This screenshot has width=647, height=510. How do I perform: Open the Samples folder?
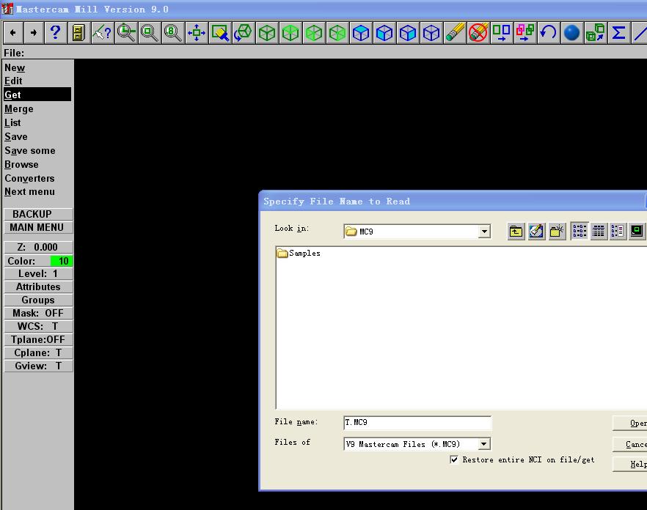point(299,253)
